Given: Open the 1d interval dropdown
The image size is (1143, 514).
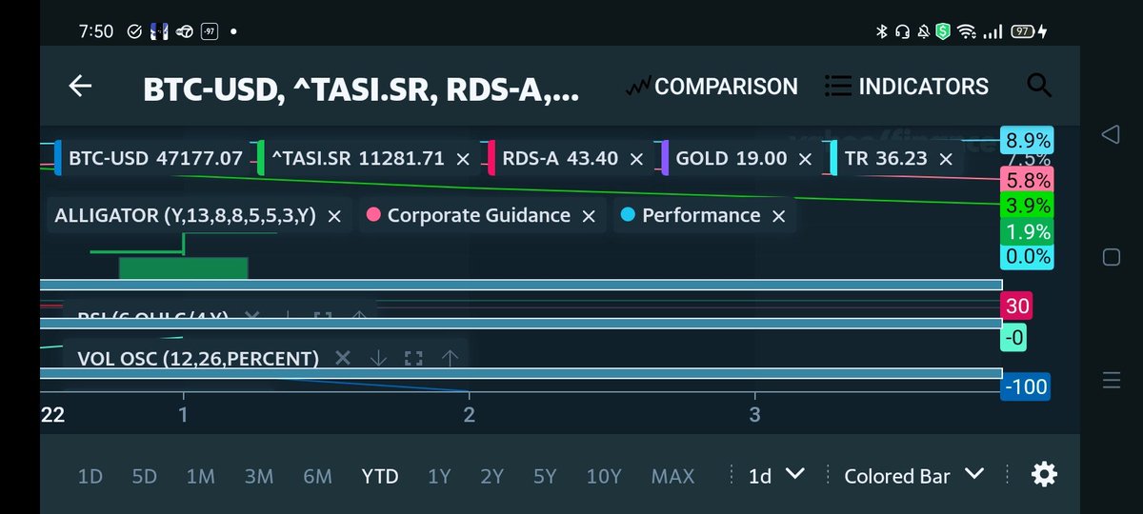Looking at the screenshot, I should (x=776, y=475).
